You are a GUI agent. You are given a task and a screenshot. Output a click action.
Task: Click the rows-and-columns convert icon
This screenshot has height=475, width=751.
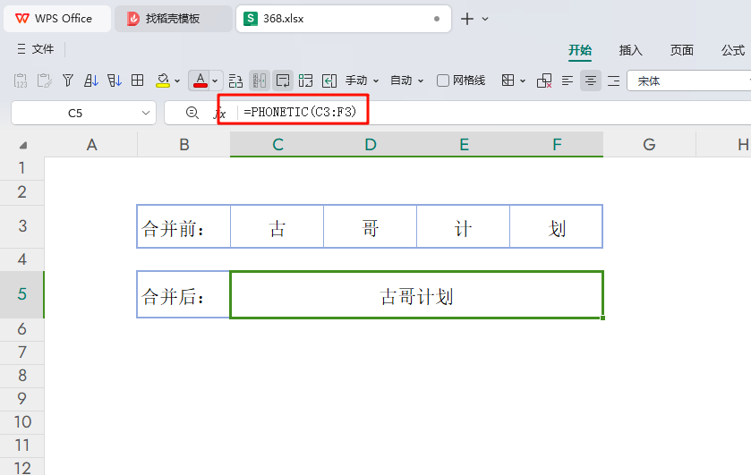pyautogui.click(x=235, y=81)
